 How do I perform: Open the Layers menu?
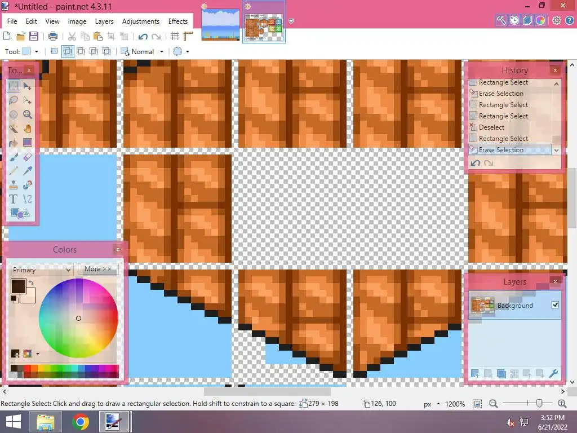click(104, 21)
